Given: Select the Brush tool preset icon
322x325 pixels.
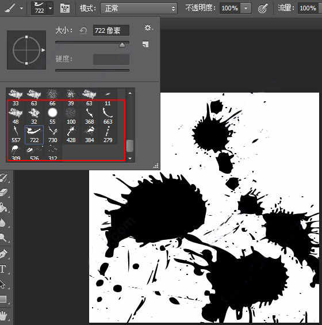Looking at the screenshot, I should pos(10,8).
